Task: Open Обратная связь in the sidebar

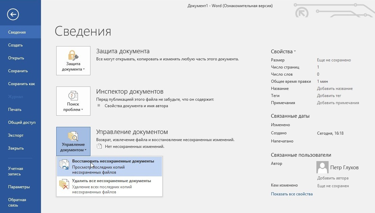Action: pyautogui.click(x=21, y=202)
